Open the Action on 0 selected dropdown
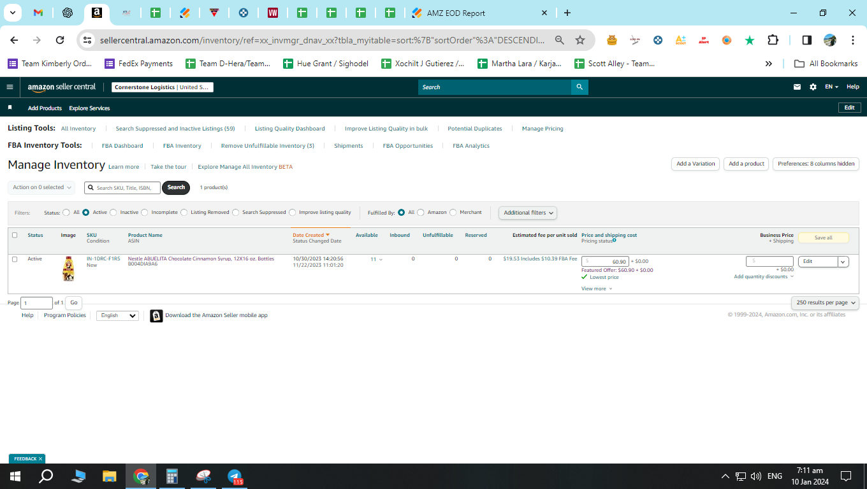The width and height of the screenshot is (867, 489). tap(41, 187)
